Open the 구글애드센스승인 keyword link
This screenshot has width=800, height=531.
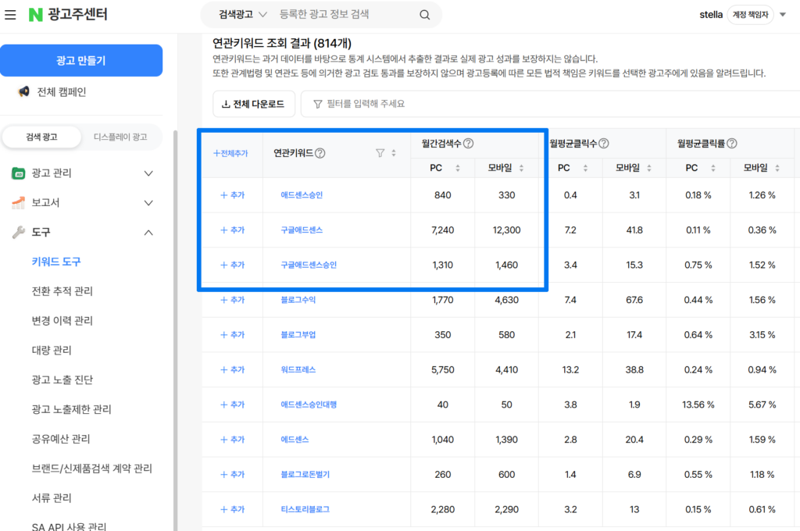309,265
